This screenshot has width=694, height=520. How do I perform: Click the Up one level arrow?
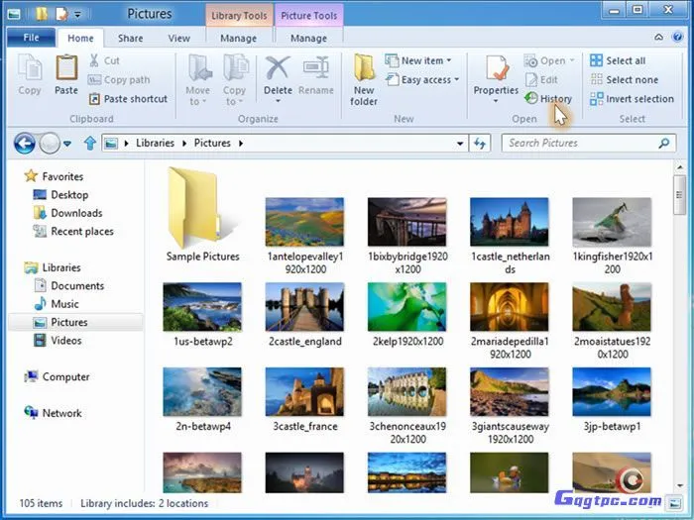tap(90, 144)
